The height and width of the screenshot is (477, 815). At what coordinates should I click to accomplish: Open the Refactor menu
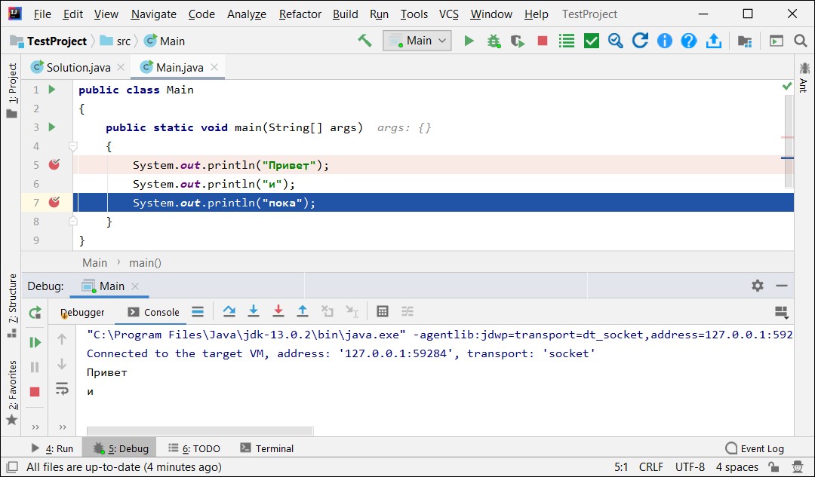[x=300, y=14]
